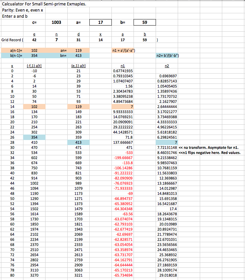Select the blue highlighted n2 cell with value 7
This screenshot has width=245, height=280.
[167, 142]
